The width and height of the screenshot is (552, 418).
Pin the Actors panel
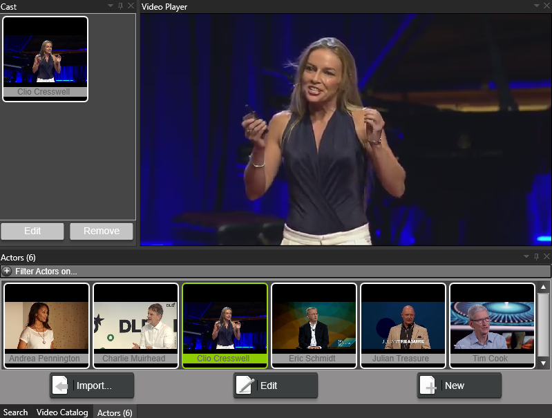(536, 257)
